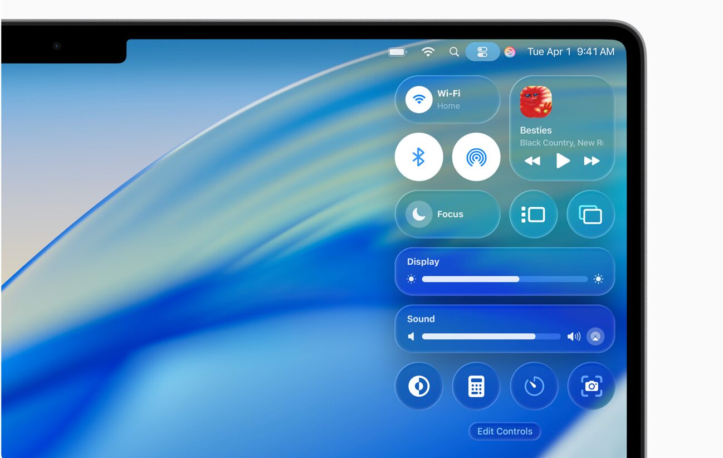Click the Sound volume slider
723x458 pixels.
(x=491, y=337)
